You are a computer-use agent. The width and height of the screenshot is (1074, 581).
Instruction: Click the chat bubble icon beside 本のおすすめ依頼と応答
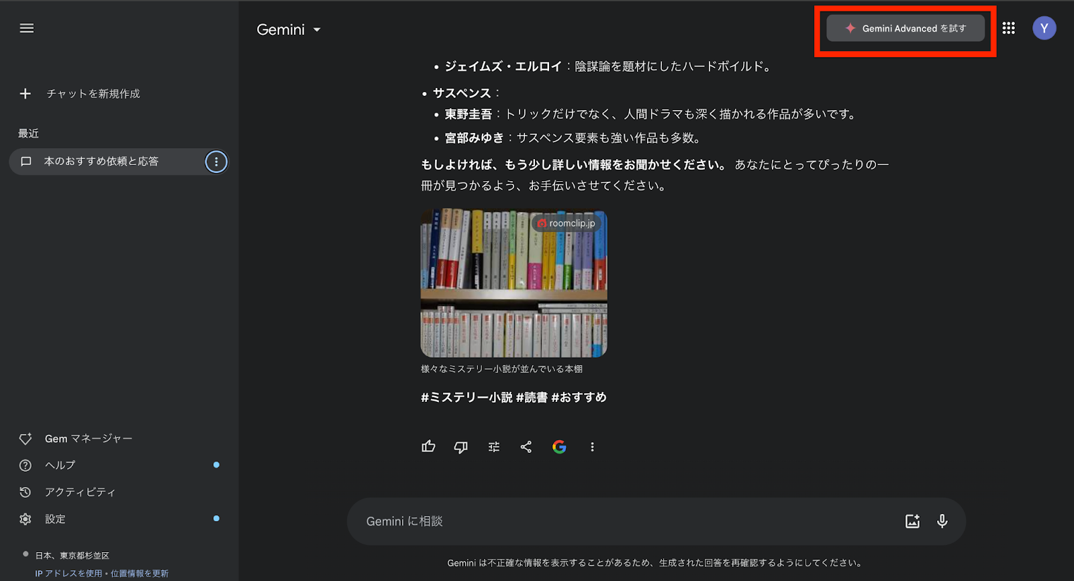coord(26,162)
